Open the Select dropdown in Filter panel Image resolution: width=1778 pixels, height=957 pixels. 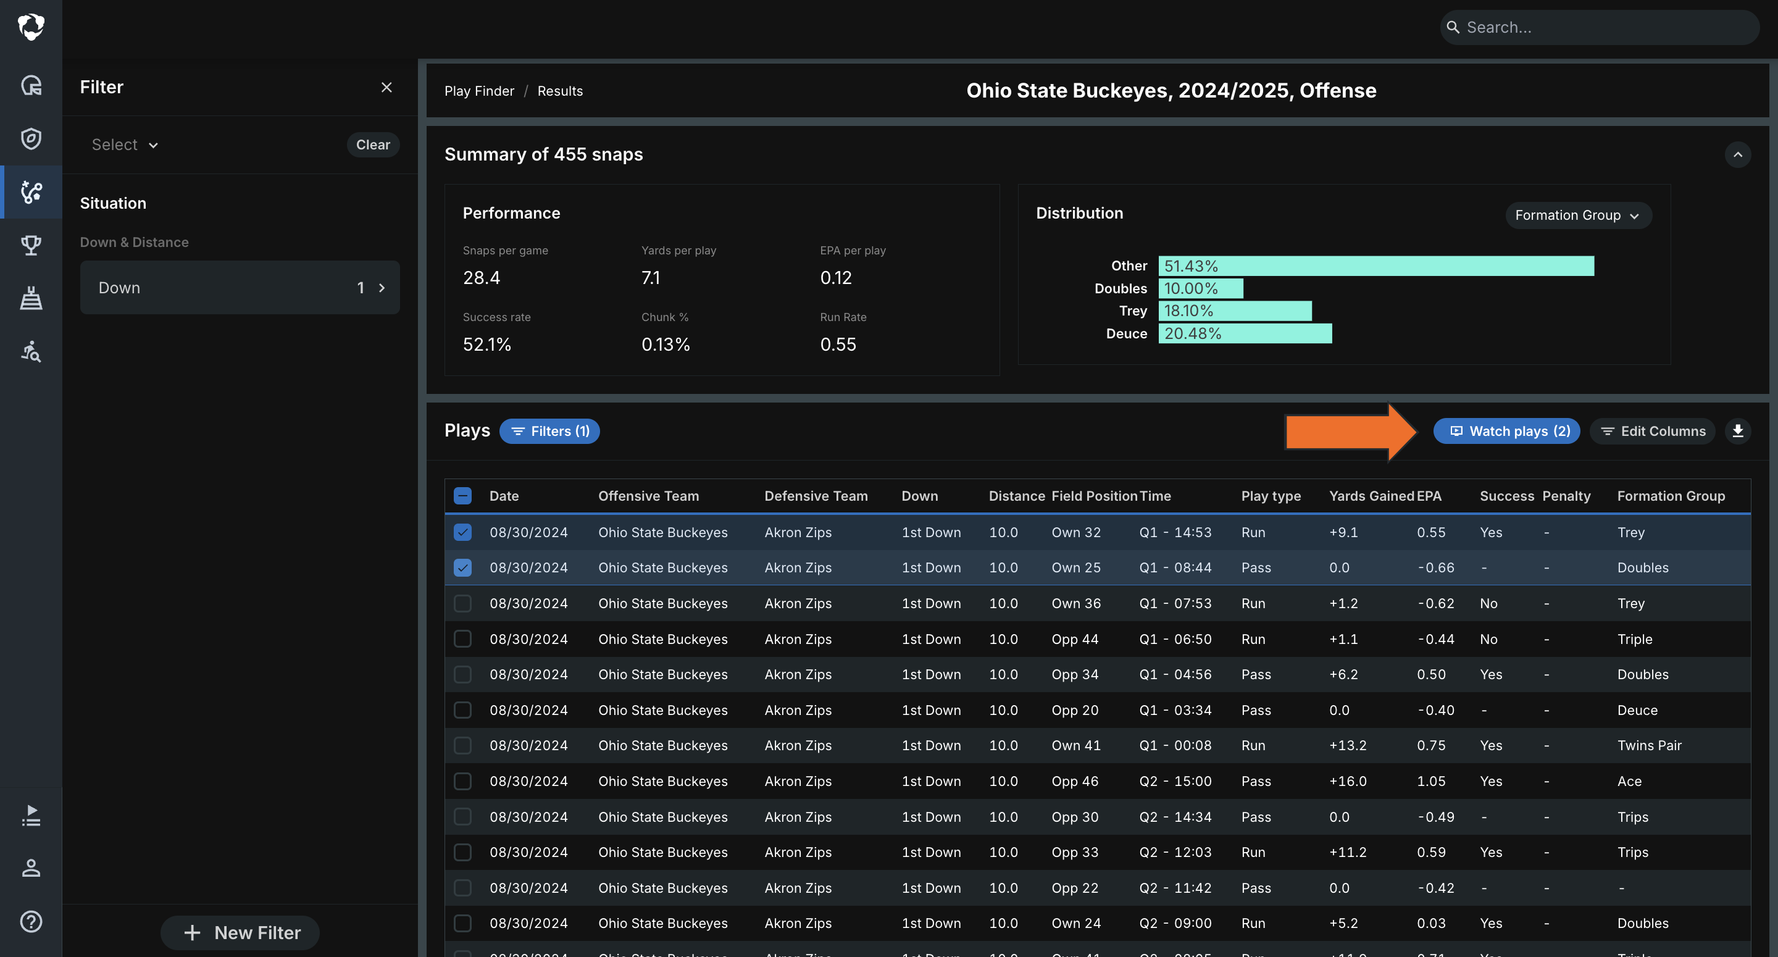(125, 145)
